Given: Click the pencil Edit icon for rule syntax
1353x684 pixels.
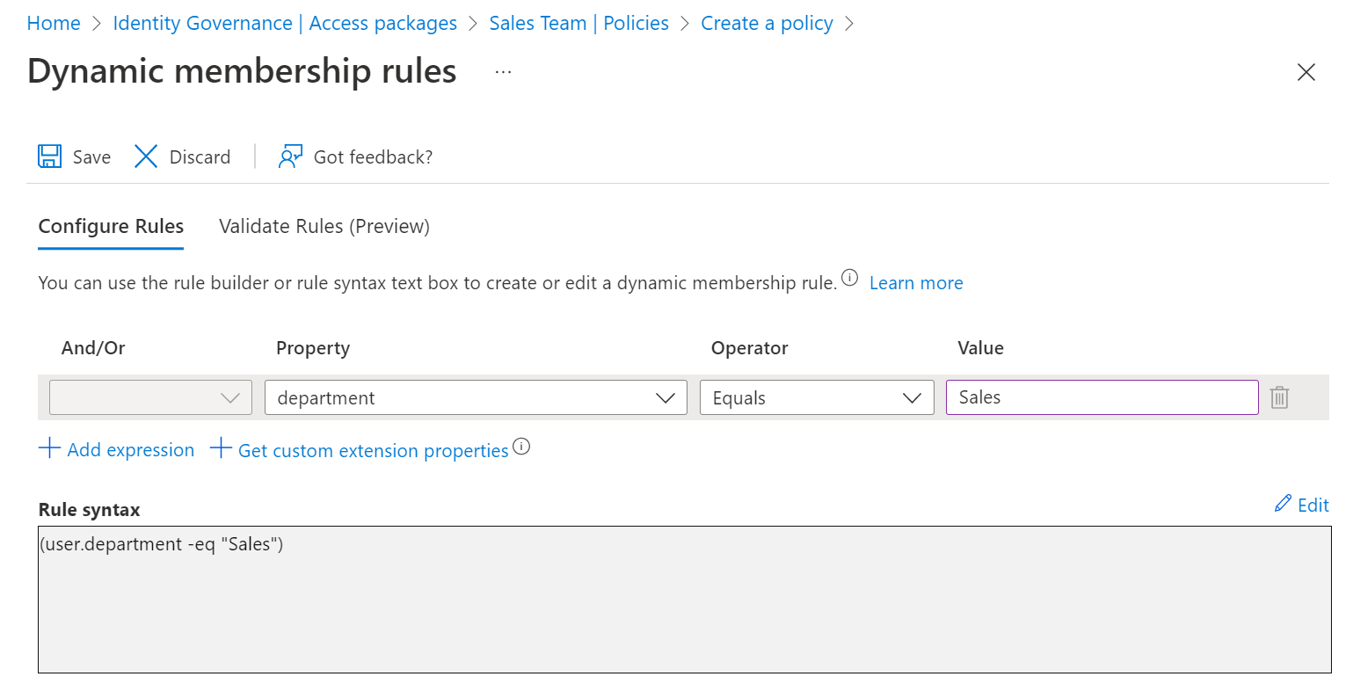Looking at the screenshot, I should [1284, 504].
